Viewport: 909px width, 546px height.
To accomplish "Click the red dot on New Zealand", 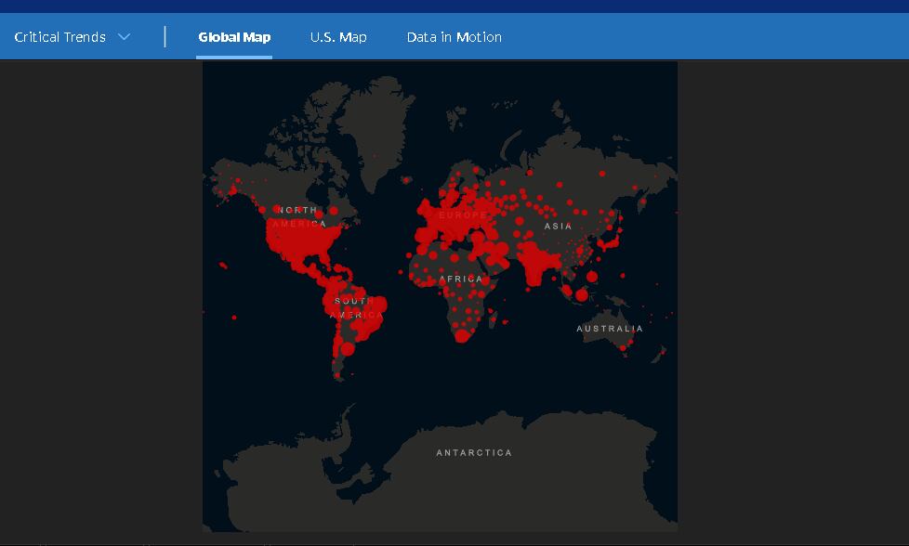I will coord(662,353).
